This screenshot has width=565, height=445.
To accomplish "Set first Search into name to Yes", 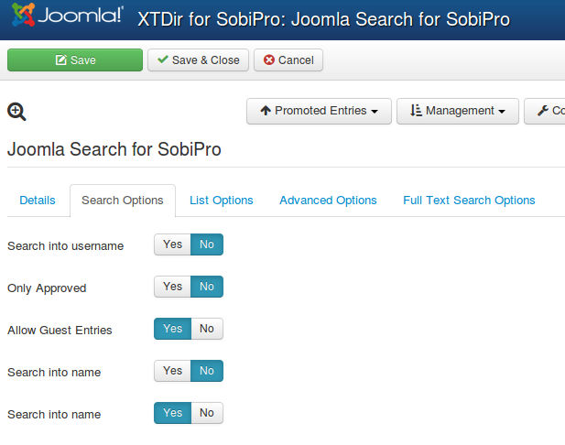I will 172,371.
